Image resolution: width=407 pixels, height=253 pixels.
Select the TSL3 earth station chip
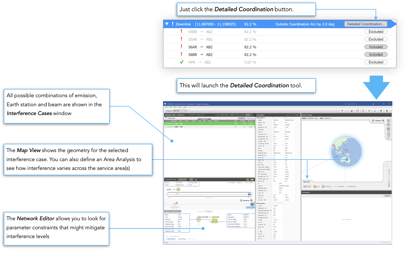198,219
